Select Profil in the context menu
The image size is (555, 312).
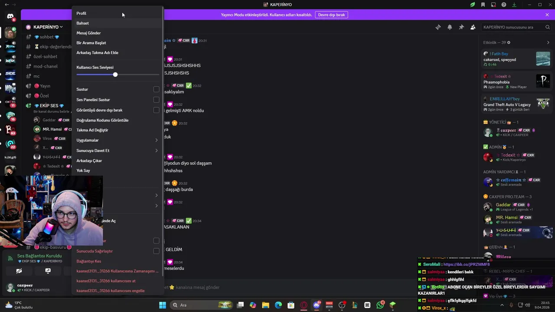(117, 13)
